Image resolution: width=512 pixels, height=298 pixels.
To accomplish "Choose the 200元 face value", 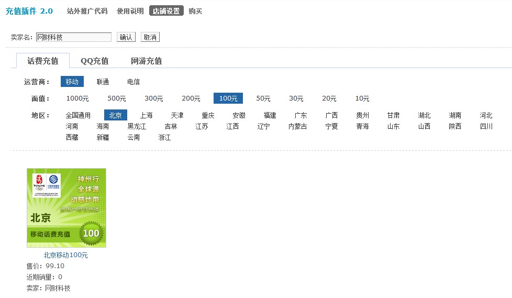I will pyautogui.click(x=191, y=98).
